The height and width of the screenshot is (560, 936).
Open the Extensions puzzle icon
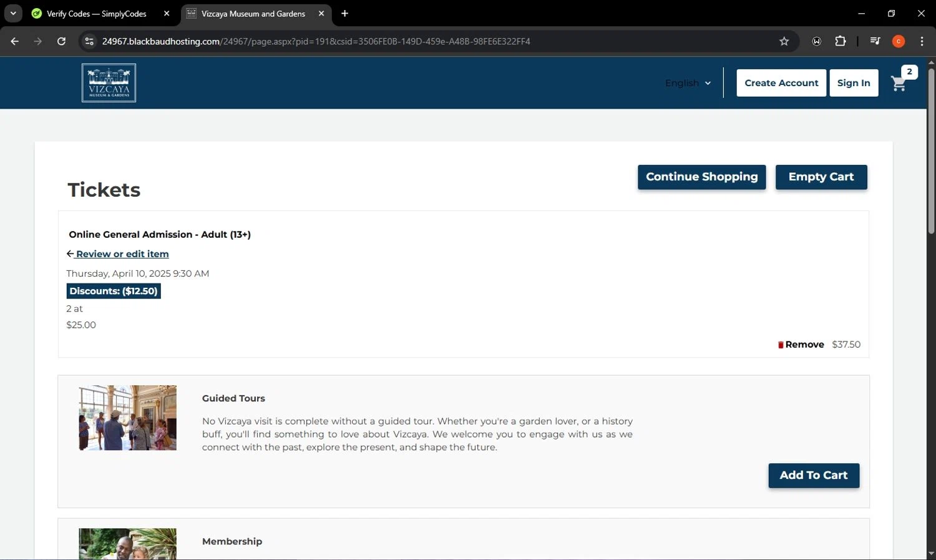pyautogui.click(x=841, y=41)
